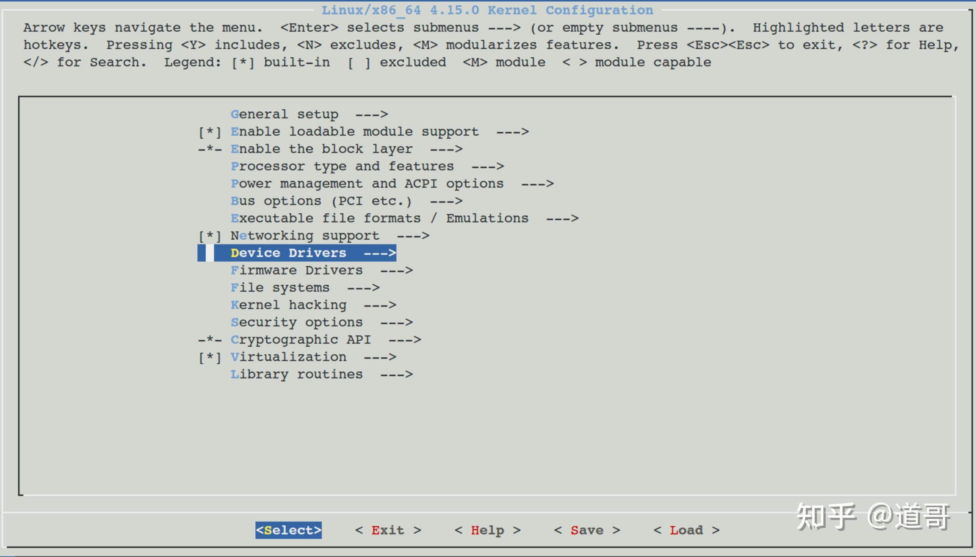Select the Security options menu entry

(297, 322)
